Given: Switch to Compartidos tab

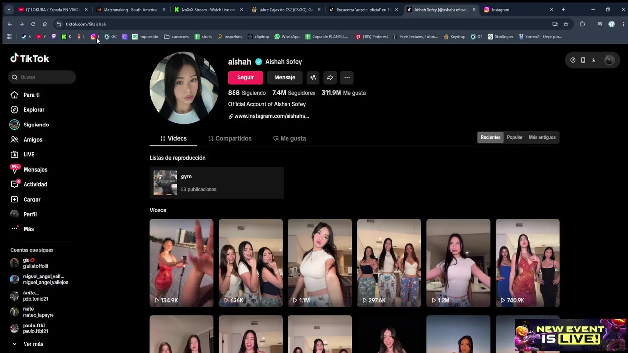Looking at the screenshot, I should click(230, 139).
